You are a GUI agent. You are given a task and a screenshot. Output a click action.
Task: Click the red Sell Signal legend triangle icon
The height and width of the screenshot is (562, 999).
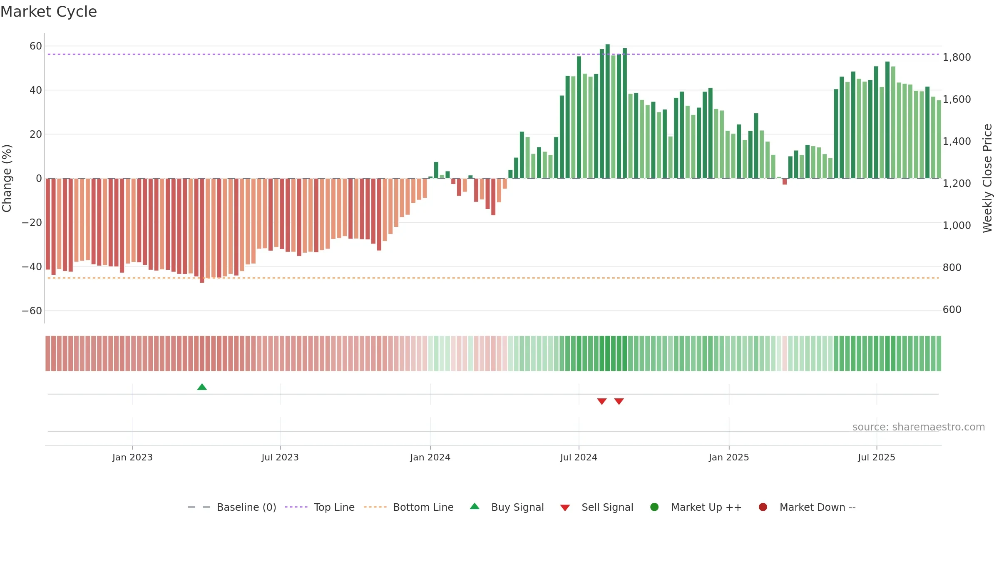tap(565, 508)
